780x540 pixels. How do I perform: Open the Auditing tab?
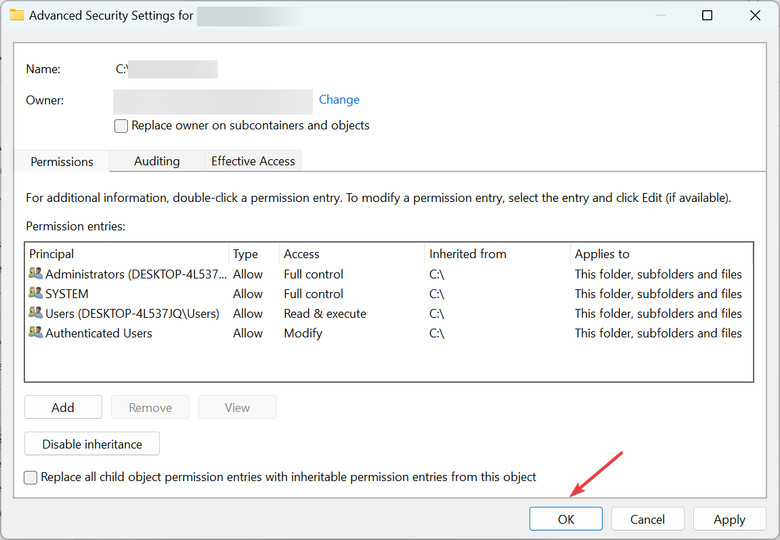click(156, 161)
